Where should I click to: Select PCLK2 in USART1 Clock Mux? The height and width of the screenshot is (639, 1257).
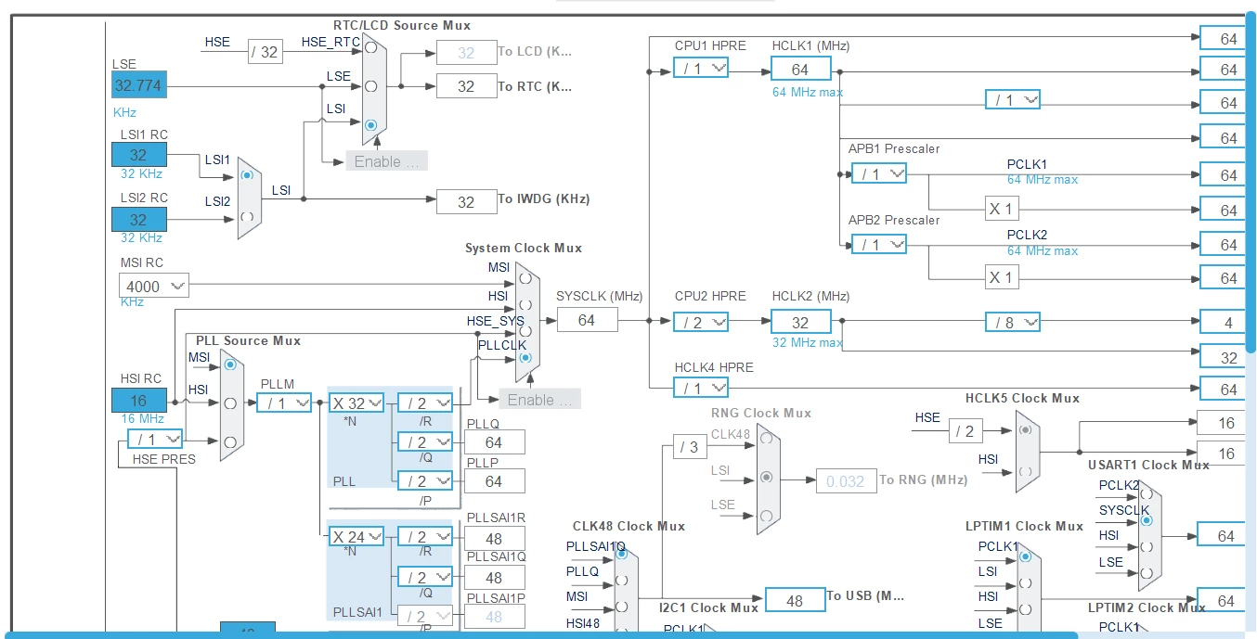point(1147,496)
